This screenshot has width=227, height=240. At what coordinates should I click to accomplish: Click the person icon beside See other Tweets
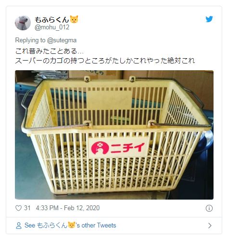pos(19,226)
